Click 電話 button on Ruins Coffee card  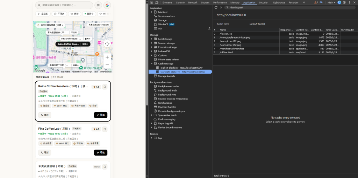[x=45, y=115]
